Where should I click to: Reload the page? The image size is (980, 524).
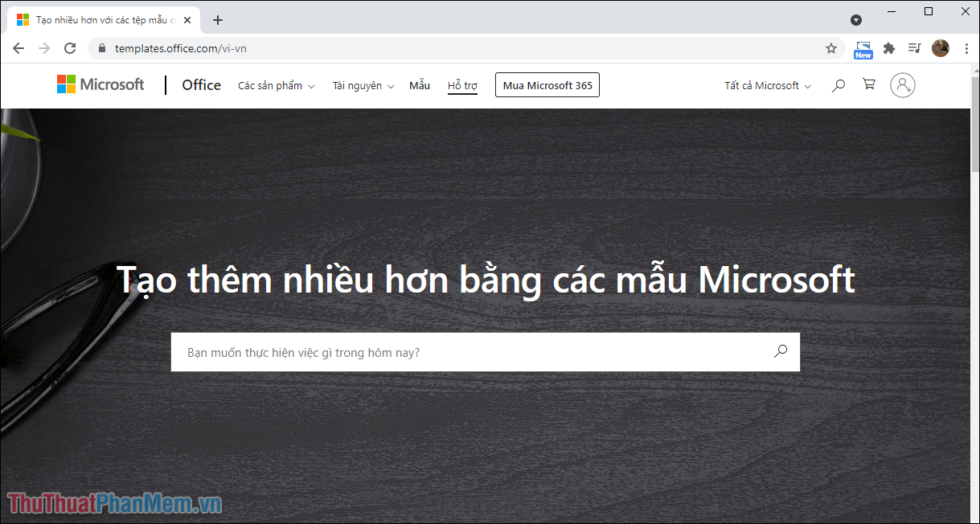point(70,48)
